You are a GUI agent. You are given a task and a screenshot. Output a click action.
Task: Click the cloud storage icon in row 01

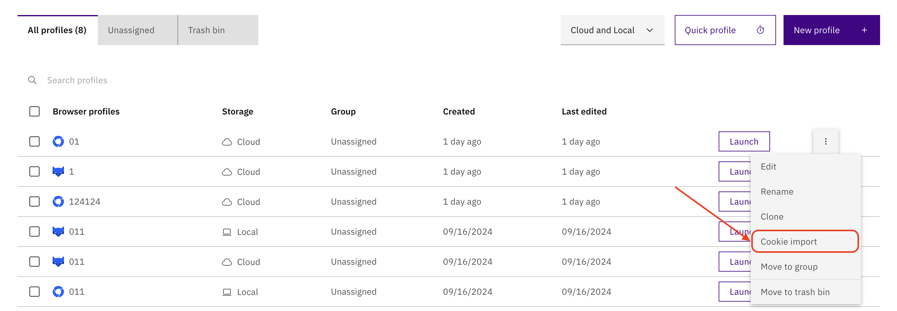[227, 142]
